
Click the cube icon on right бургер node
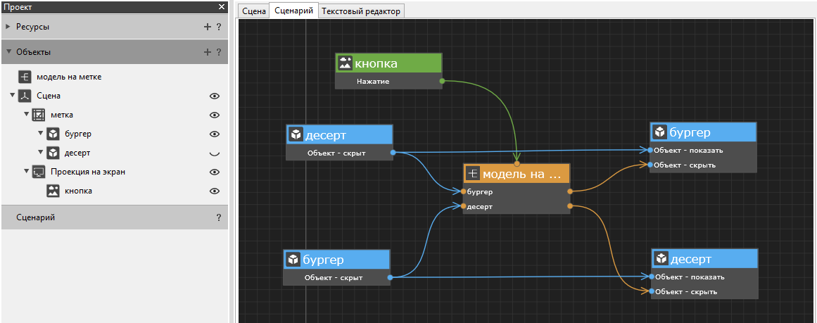[659, 132]
